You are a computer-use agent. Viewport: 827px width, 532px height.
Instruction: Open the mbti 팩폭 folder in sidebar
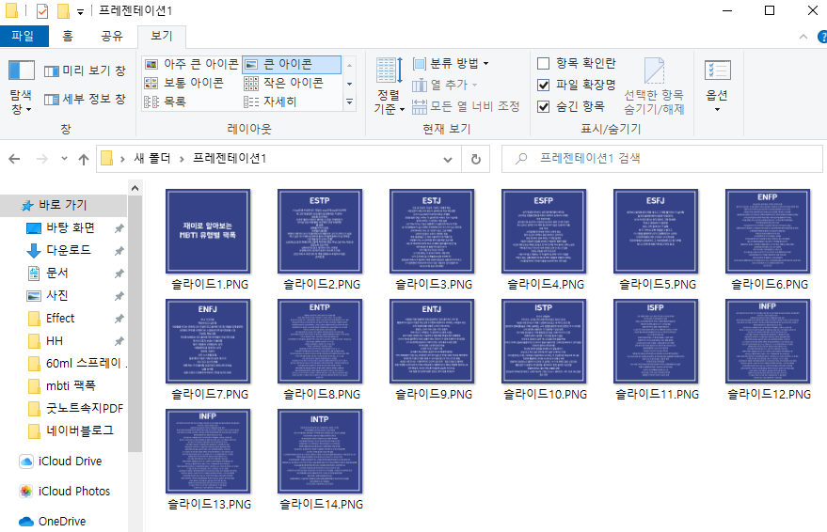coord(71,385)
